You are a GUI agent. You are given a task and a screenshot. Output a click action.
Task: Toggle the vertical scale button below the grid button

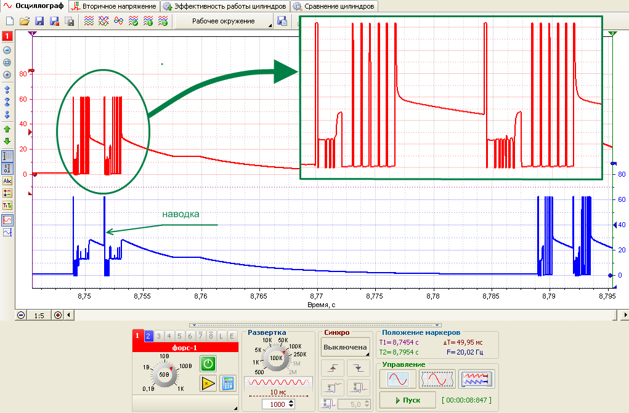click(7, 169)
